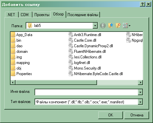The image size is (153, 123).
Task: Click the Castle.Core.dll file icon
Action: pos(71,40)
